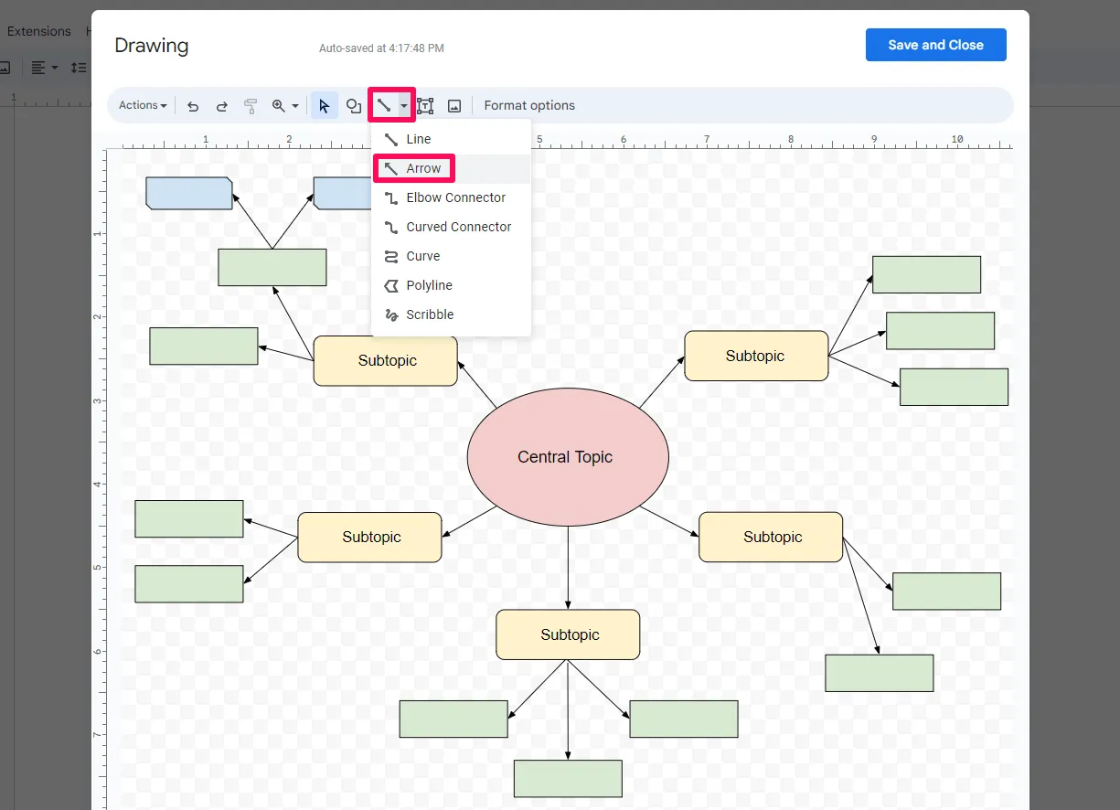Image resolution: width=1120 pixels, height=810 pixels.
Task: Click the Save and Close button
Action: coord(936,45)
